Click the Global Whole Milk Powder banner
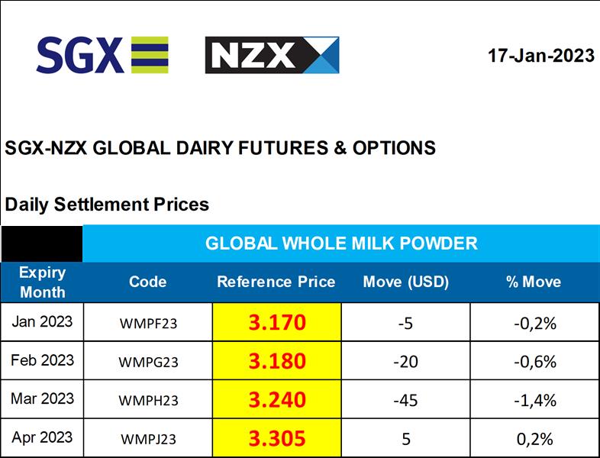 pos(341,244)
